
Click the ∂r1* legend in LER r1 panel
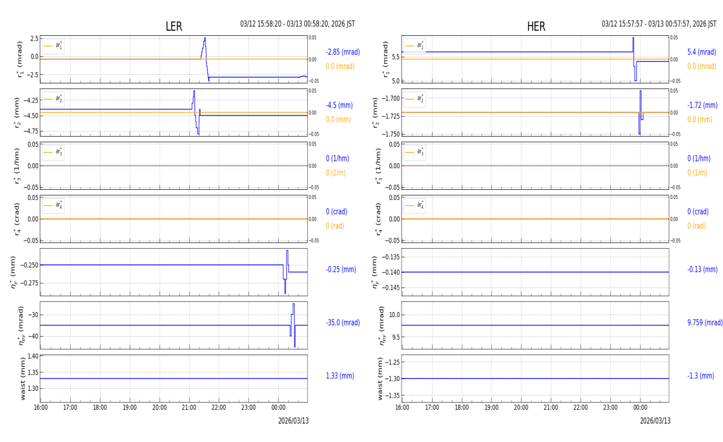[53, 46]
